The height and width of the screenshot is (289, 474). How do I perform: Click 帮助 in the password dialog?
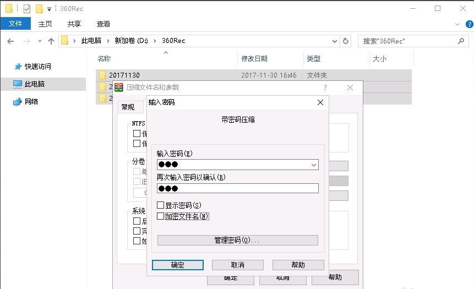coord(298,265)
